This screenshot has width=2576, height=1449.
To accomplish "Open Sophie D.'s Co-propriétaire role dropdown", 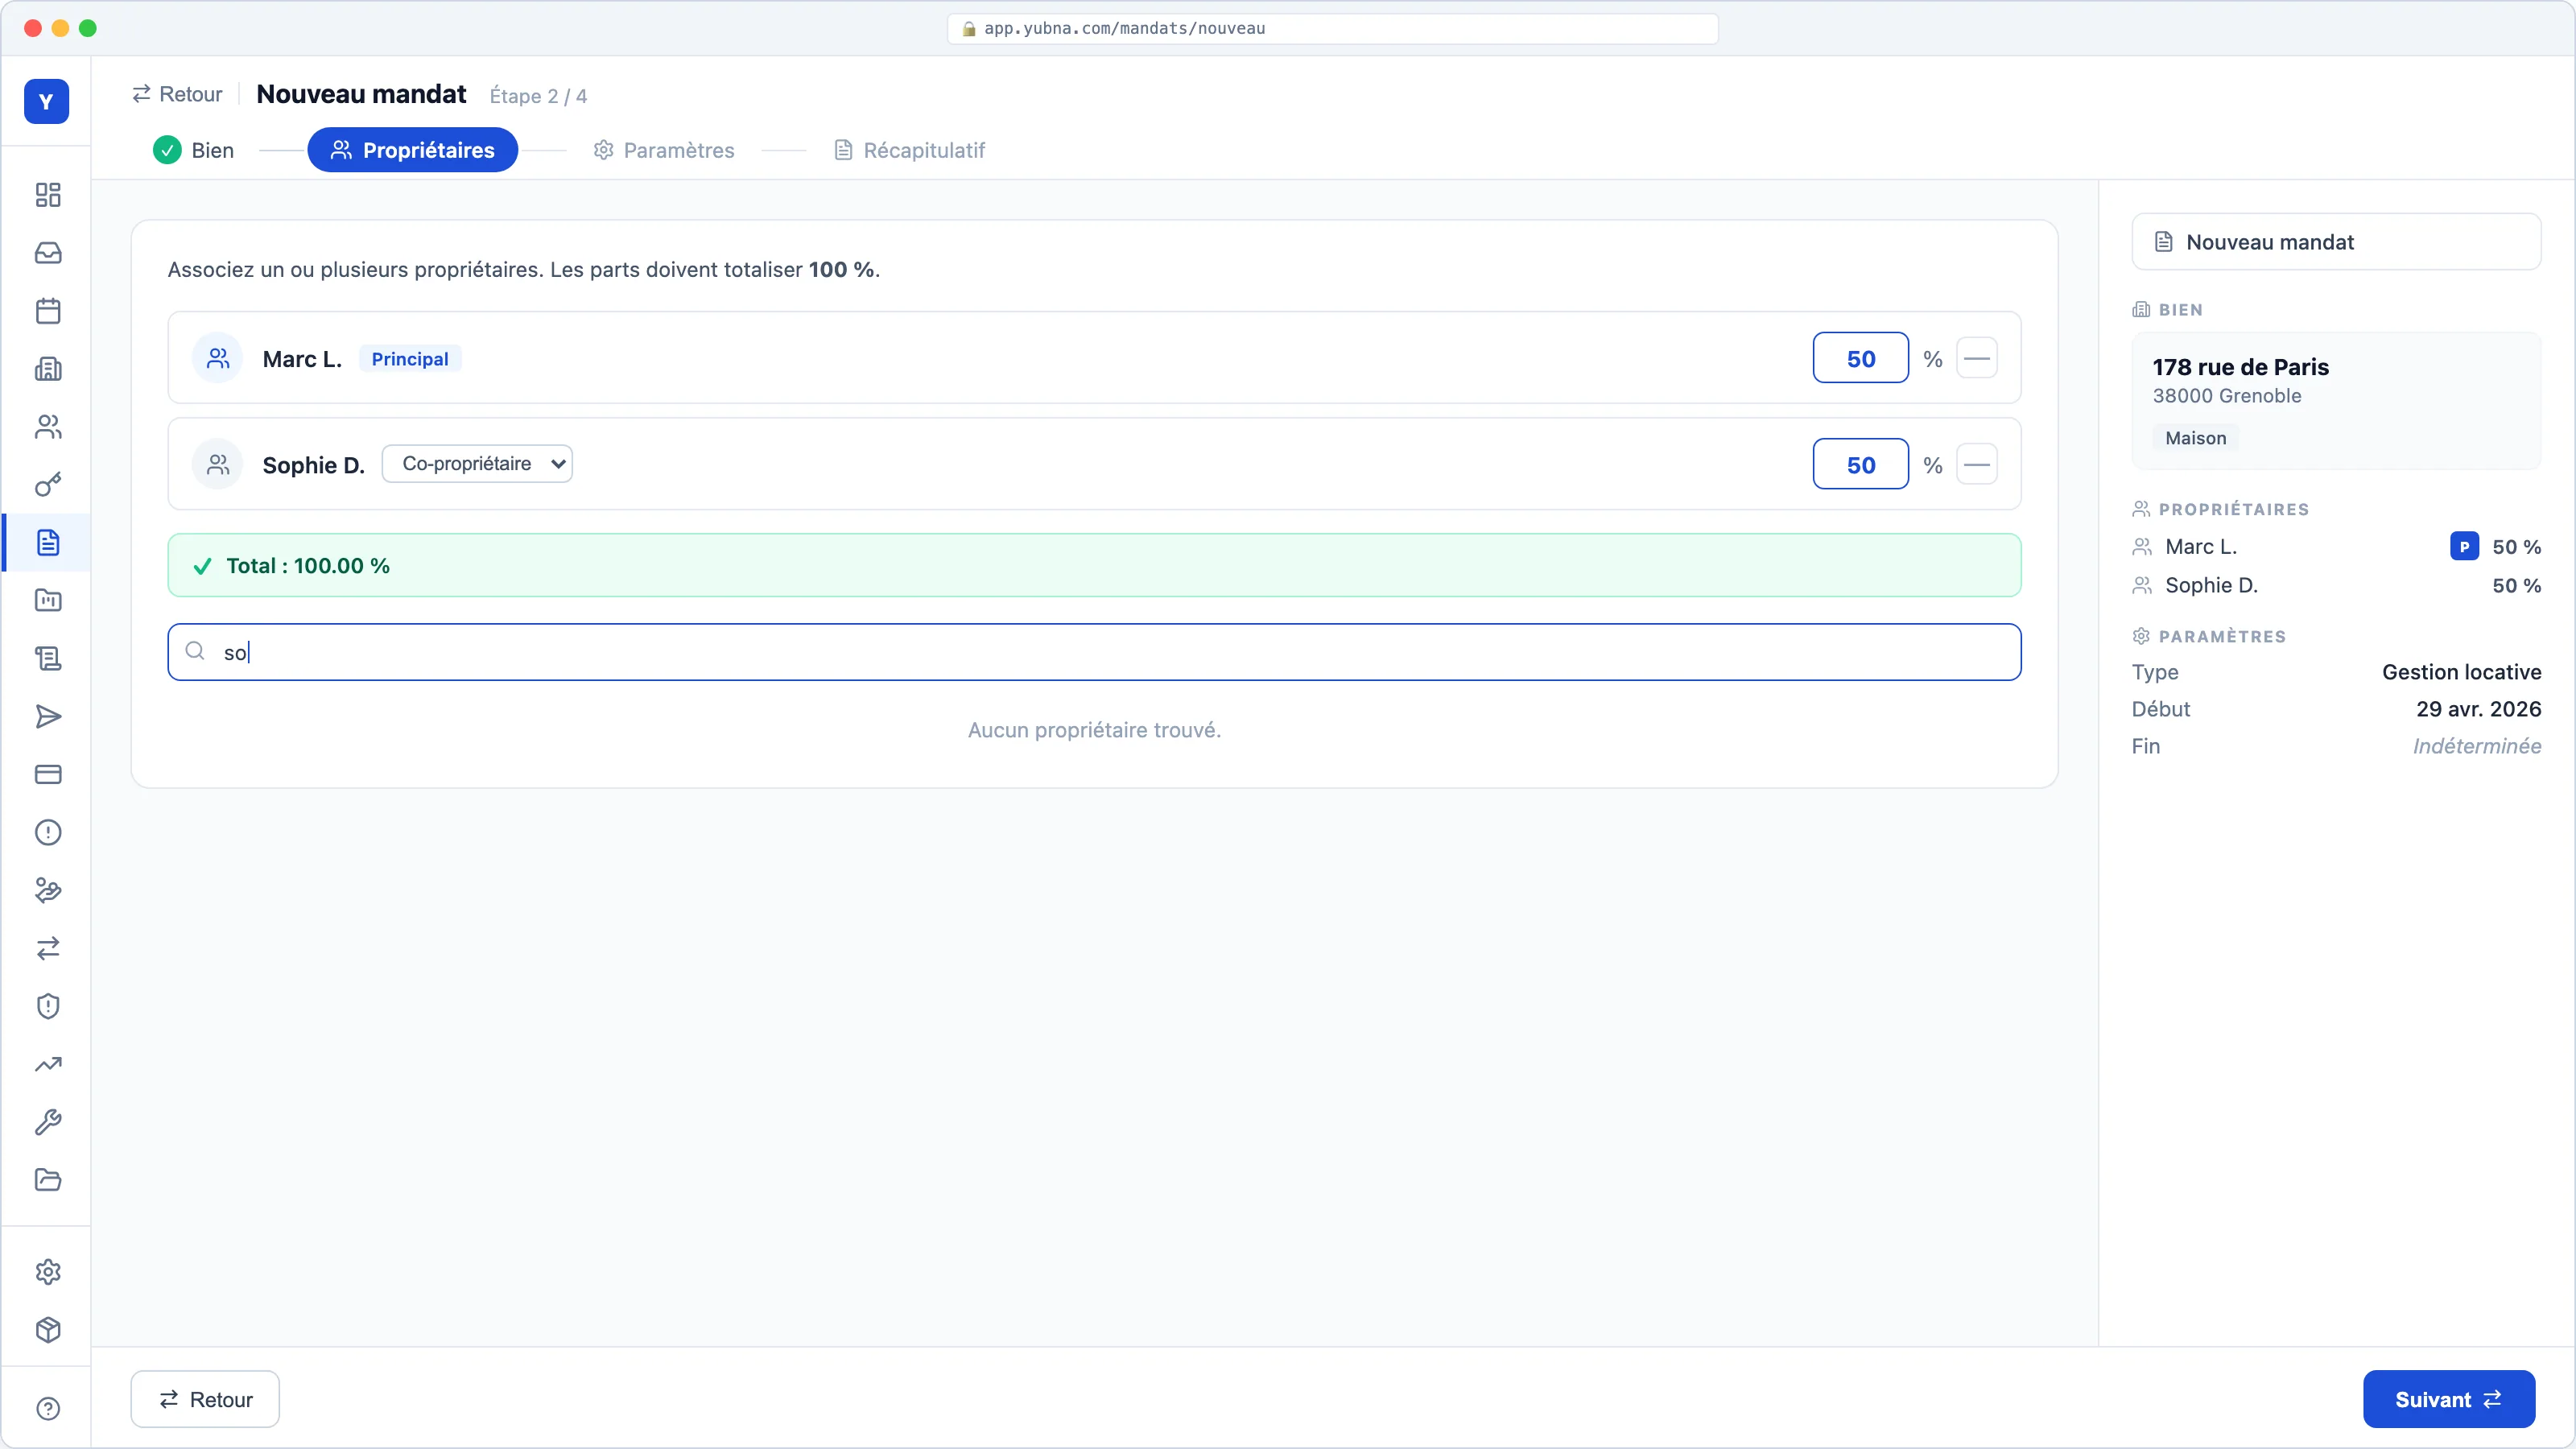I will (477, 464).
